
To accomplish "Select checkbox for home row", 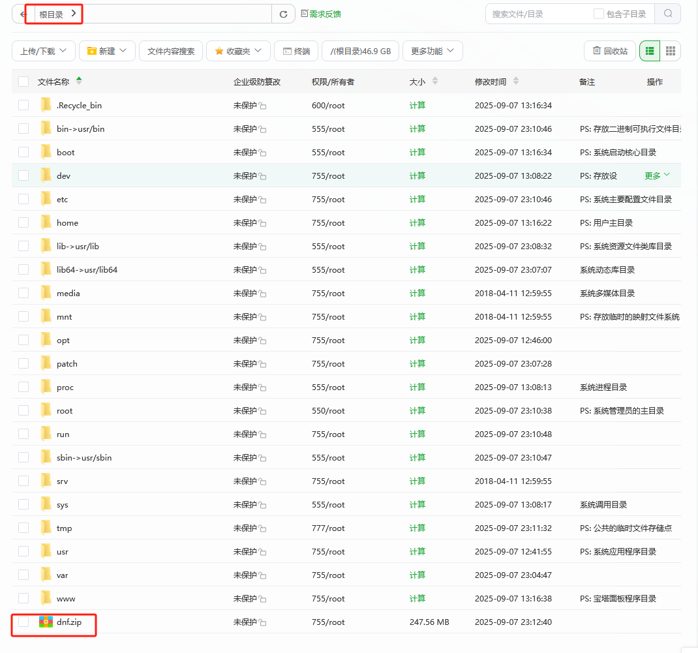I will (23, 222).
